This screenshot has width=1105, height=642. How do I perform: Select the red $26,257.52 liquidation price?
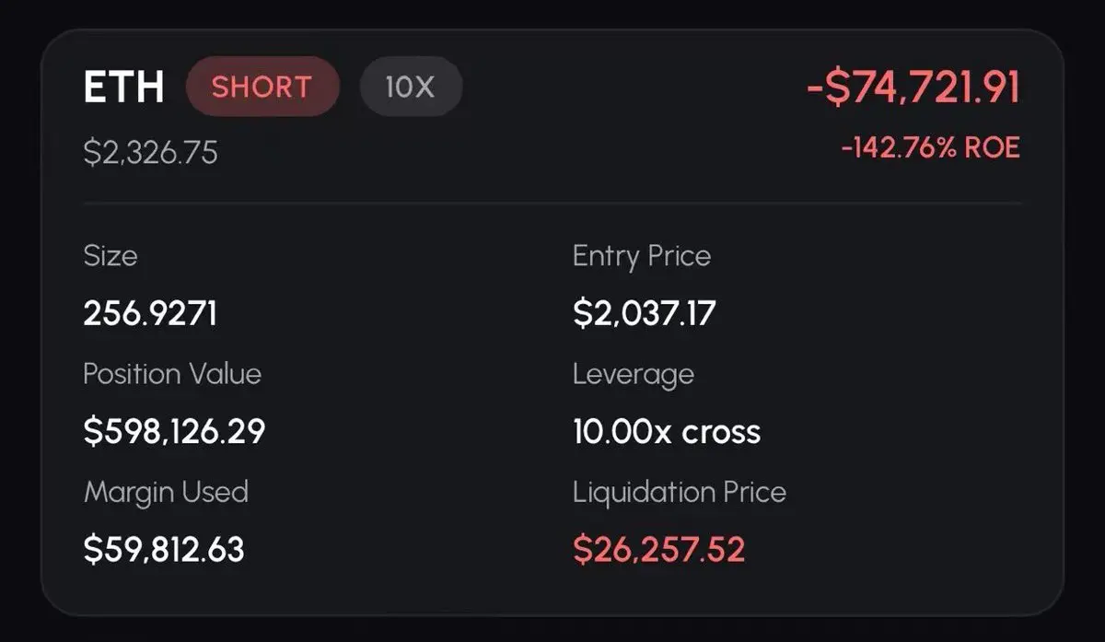point(658,550)
